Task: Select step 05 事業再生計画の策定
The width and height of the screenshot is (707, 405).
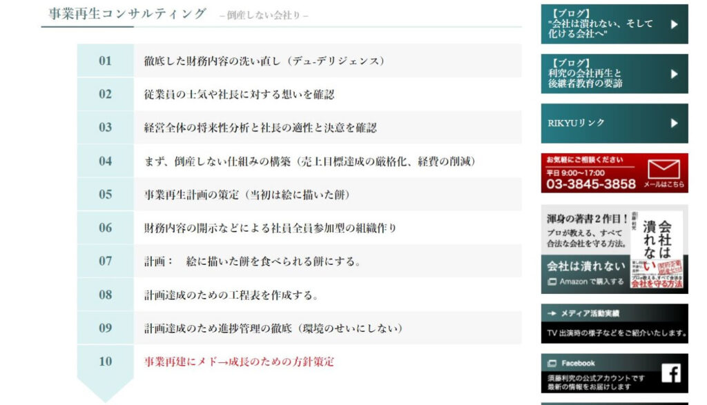Action: click(246, 195)
